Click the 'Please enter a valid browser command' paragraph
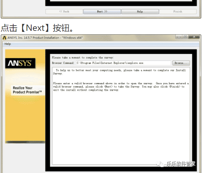This screenshot has width=202, height=173. coord(121,87)
